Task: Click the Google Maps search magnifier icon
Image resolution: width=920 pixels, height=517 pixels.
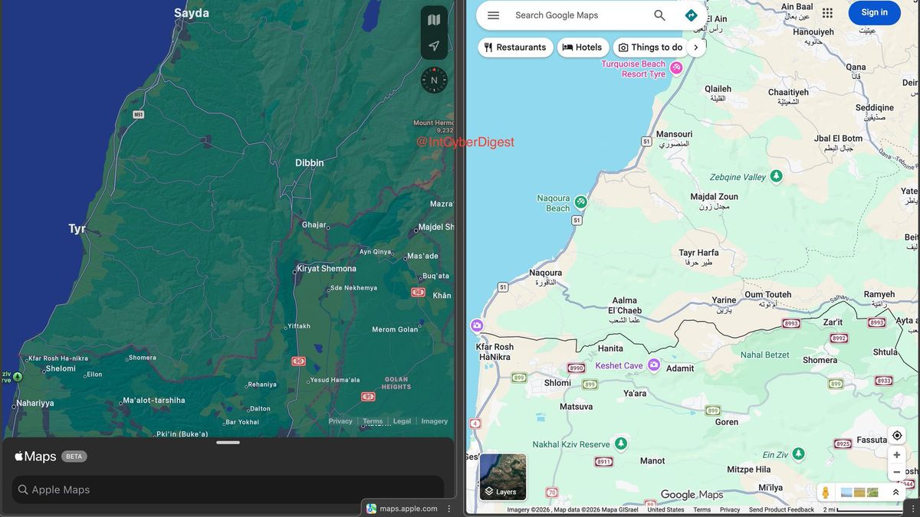Action: (x=659, y=15)
